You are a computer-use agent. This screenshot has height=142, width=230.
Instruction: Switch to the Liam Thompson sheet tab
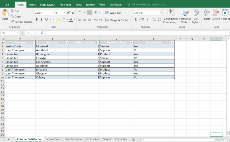pos(74,139)
